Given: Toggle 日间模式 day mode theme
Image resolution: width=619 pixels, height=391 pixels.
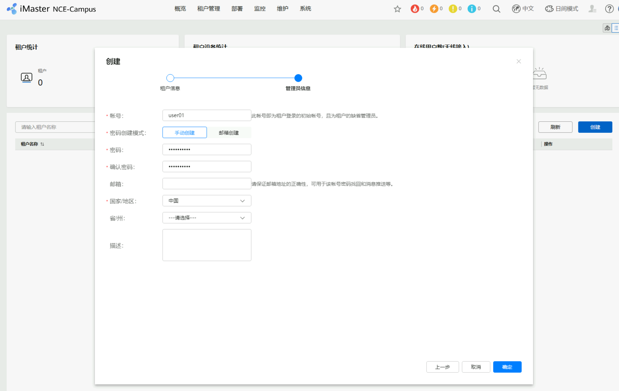Looking at the screenshot, I should pyautogui.click(x=562, y=9).
